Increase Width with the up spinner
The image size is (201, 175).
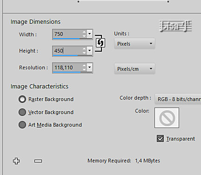[84, 32]
